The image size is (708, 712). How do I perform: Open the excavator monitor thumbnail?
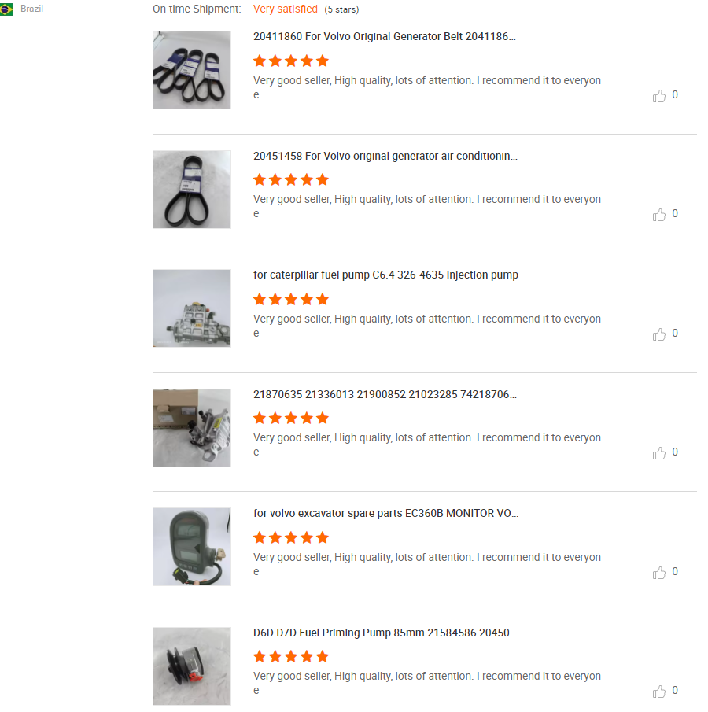click(x=192, y=547)
